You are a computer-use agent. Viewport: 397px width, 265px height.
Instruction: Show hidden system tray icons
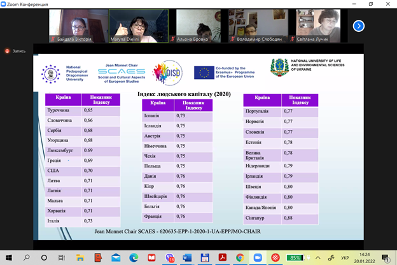click(x=318, y=258)
